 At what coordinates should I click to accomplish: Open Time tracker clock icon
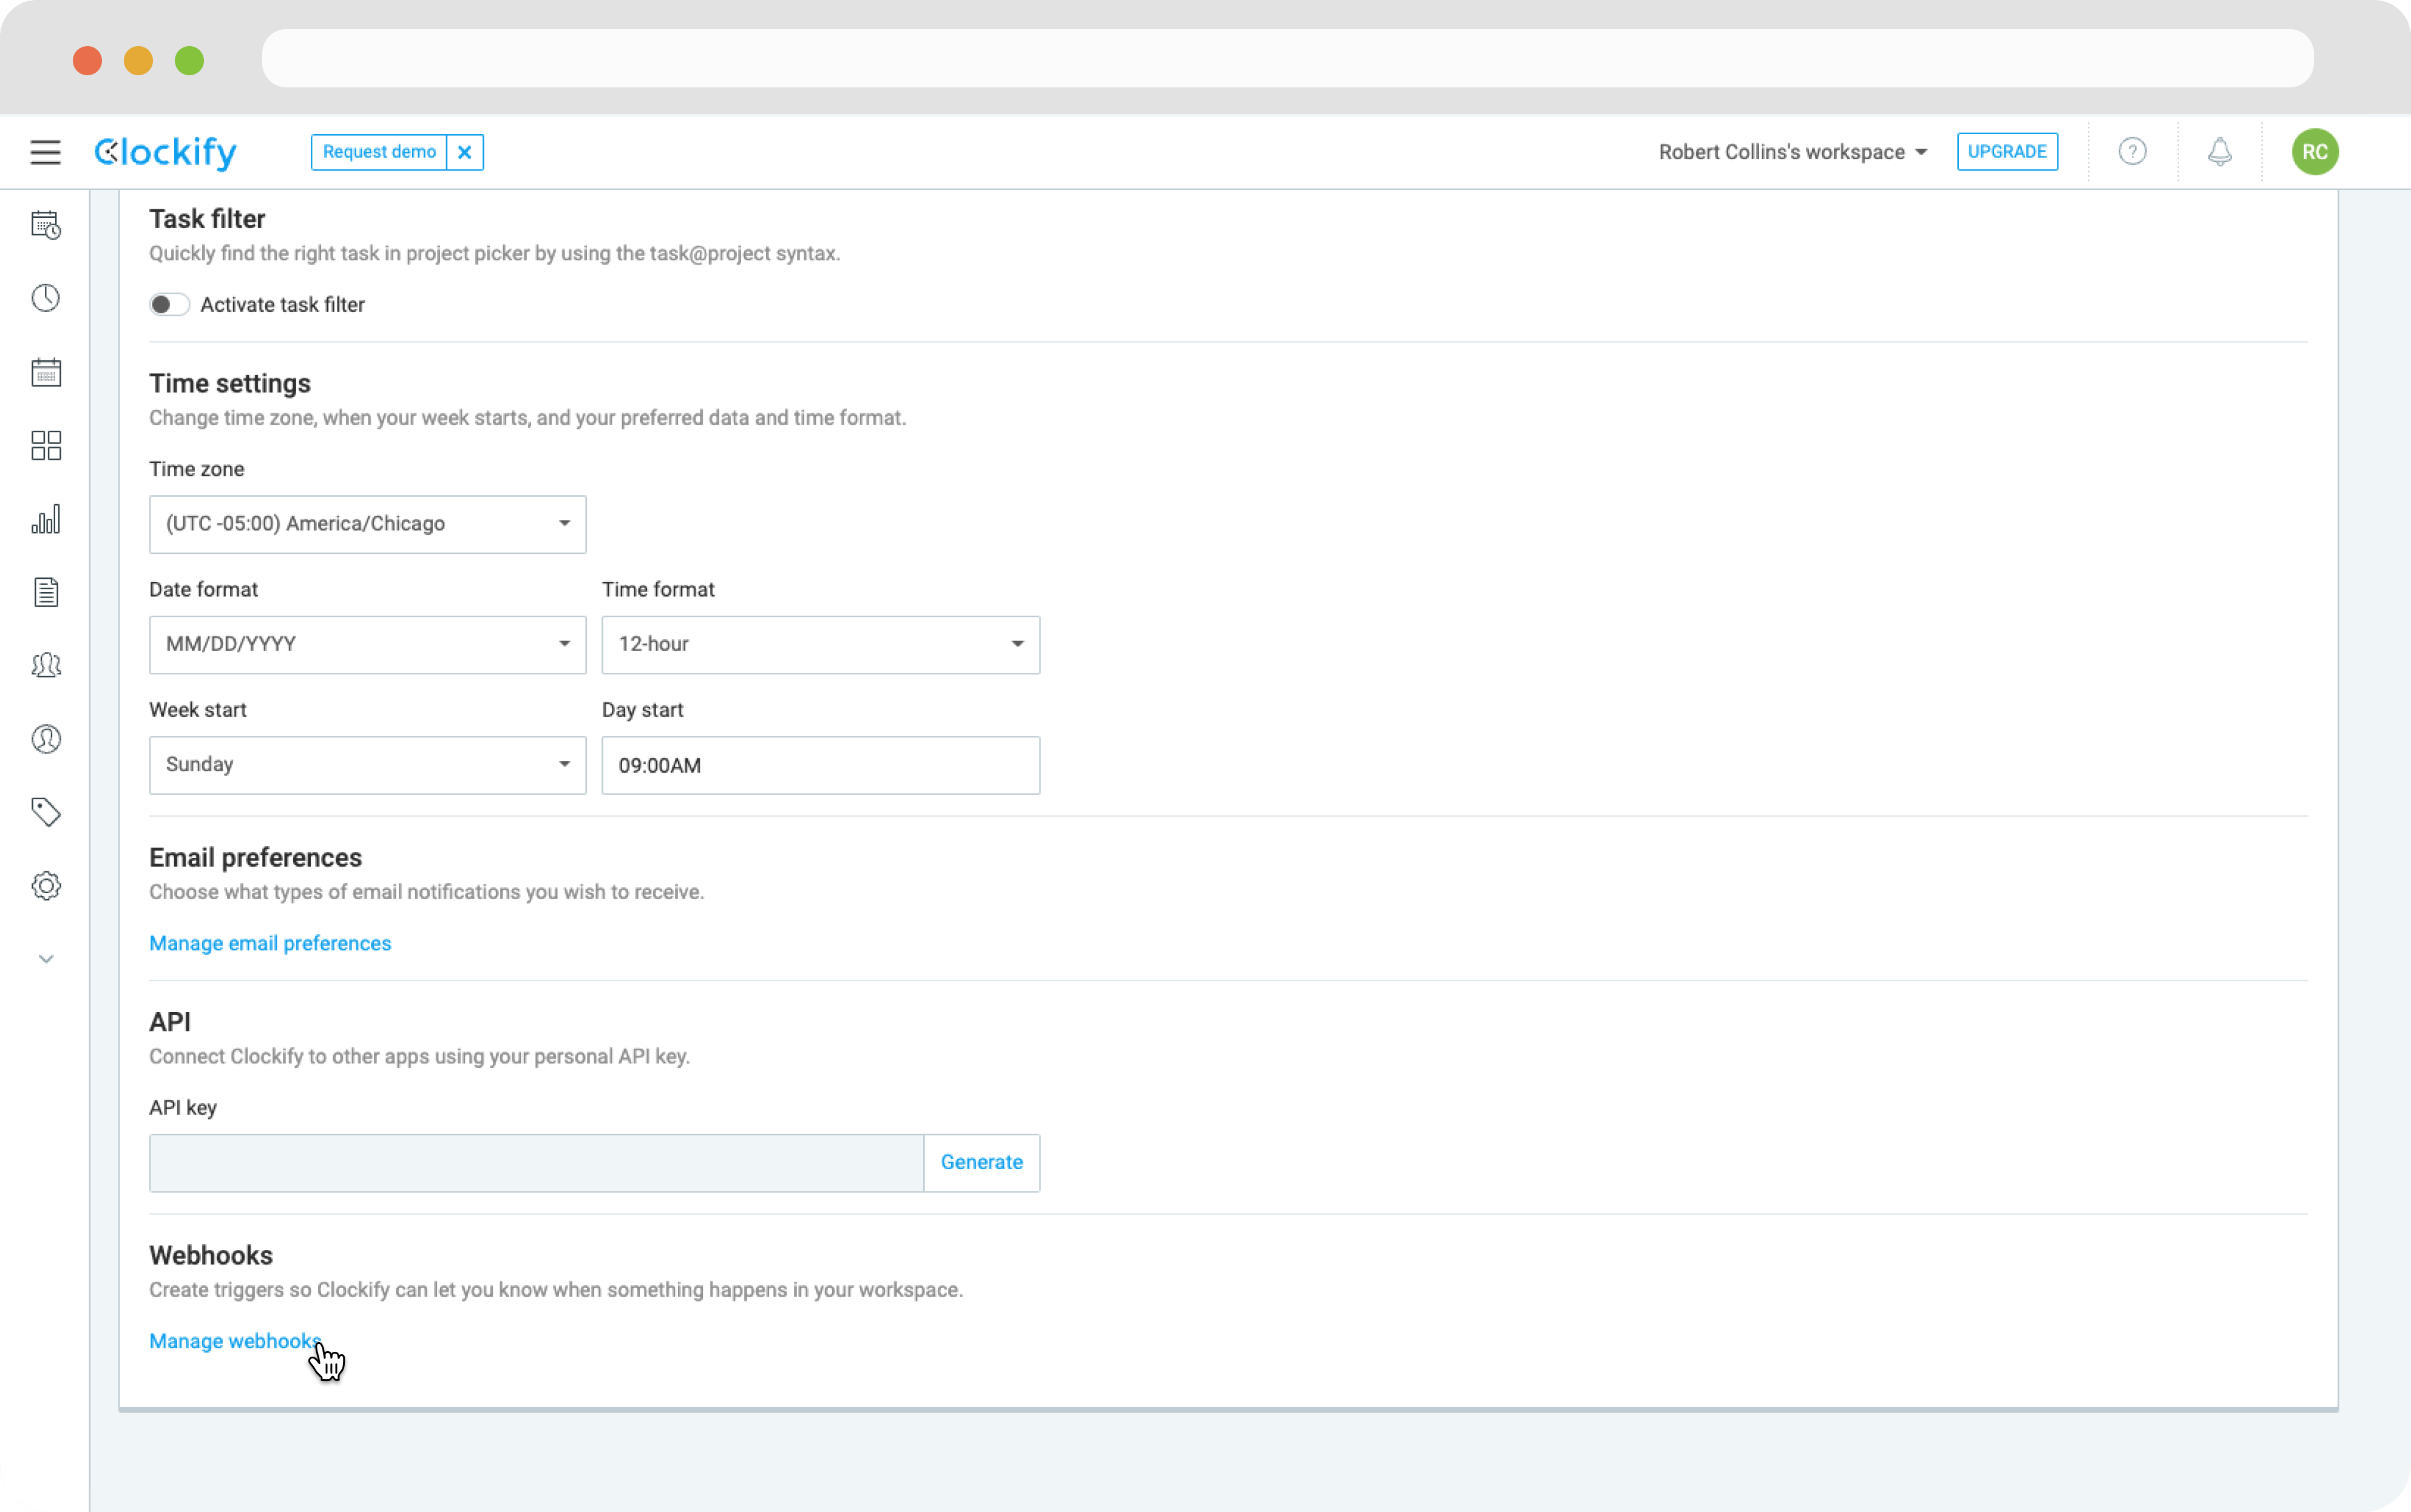46,298
